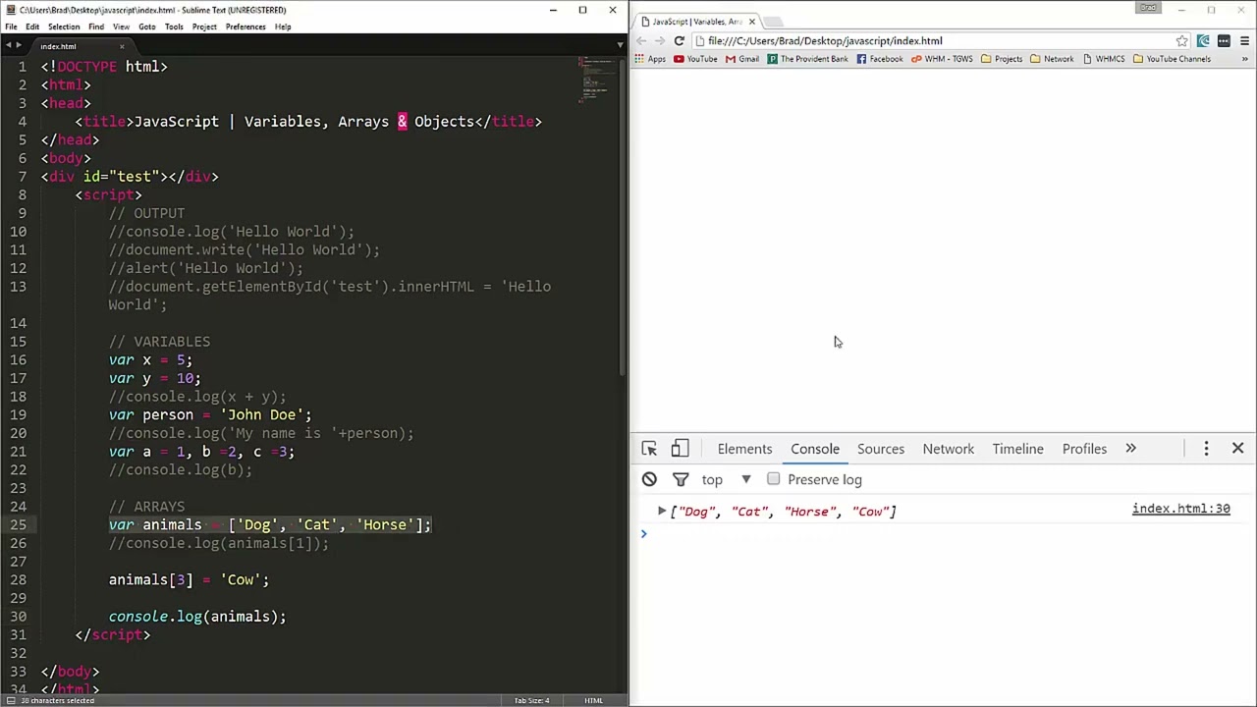Bookmark this page with the star icon

coord(1182,41)
